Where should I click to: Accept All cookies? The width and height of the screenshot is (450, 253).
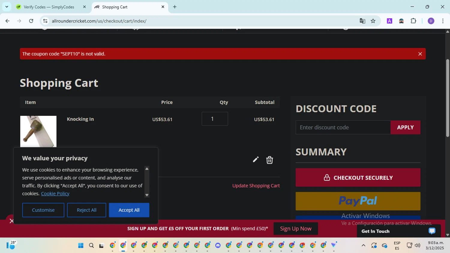click(x=129, y=210)
